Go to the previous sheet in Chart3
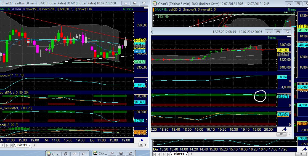This screenshot has width=308, height=156. (159, 154)
